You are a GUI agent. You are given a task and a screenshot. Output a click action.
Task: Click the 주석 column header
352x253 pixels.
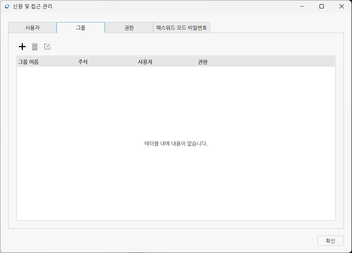[x=83, y=62]
